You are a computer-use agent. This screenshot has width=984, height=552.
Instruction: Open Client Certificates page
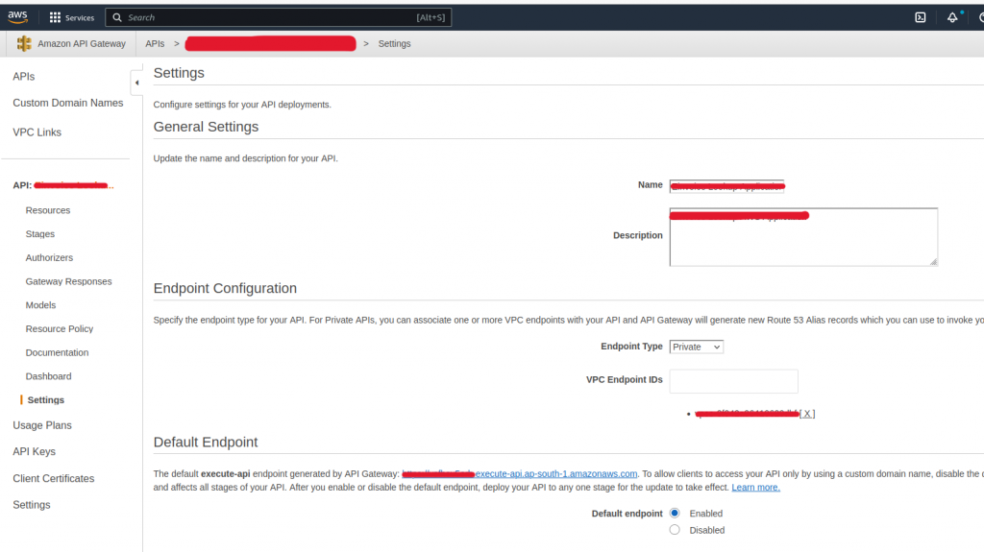(54, 479)
